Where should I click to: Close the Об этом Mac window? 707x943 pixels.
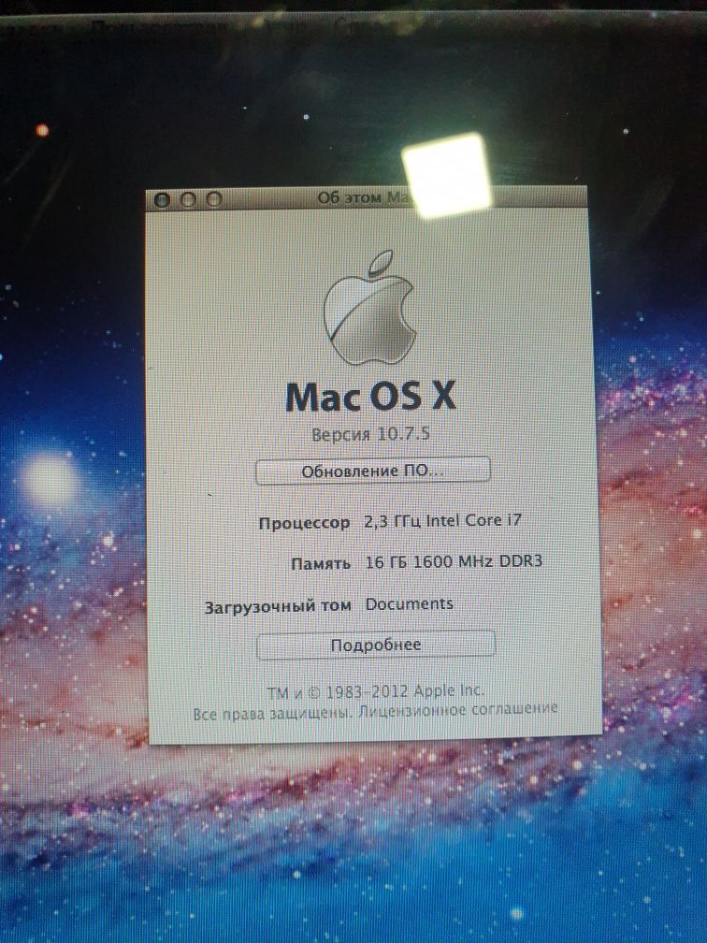pos(162,199)
